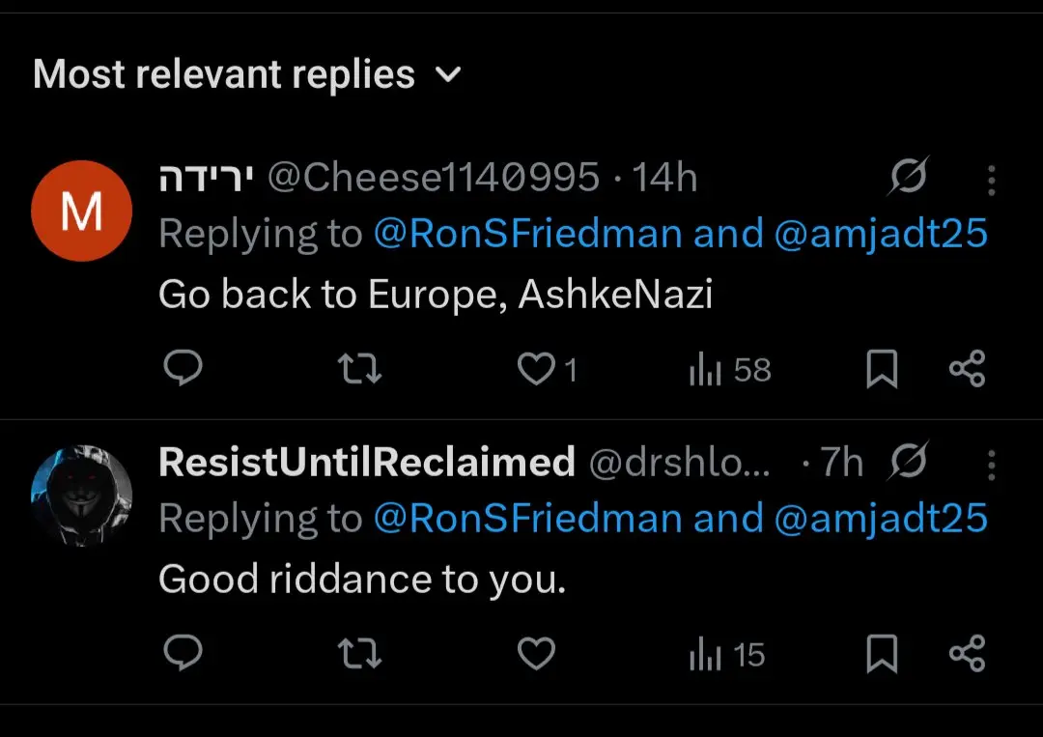The image size is (1043, 737).
Task: Open more options for Cheese1140995 reply
Action: (x=991, y=180)
